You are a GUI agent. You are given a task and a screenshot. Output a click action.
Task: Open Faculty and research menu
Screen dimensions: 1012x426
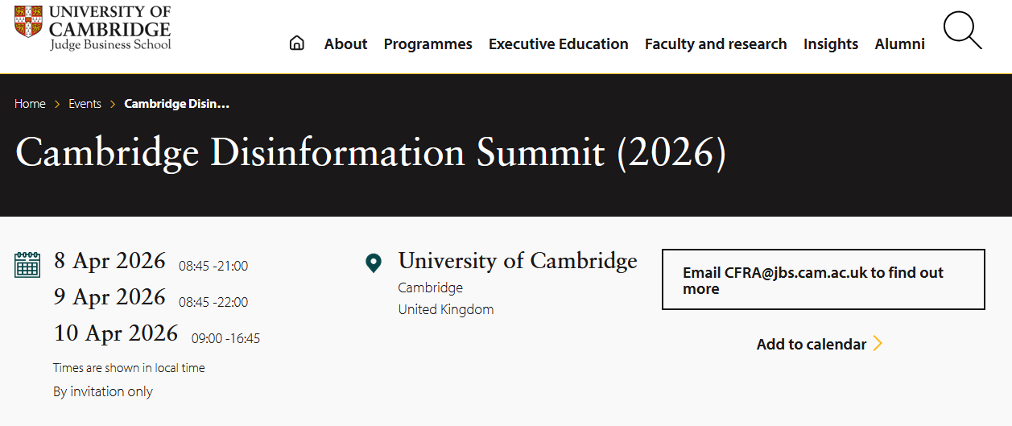tap(716, 44)
